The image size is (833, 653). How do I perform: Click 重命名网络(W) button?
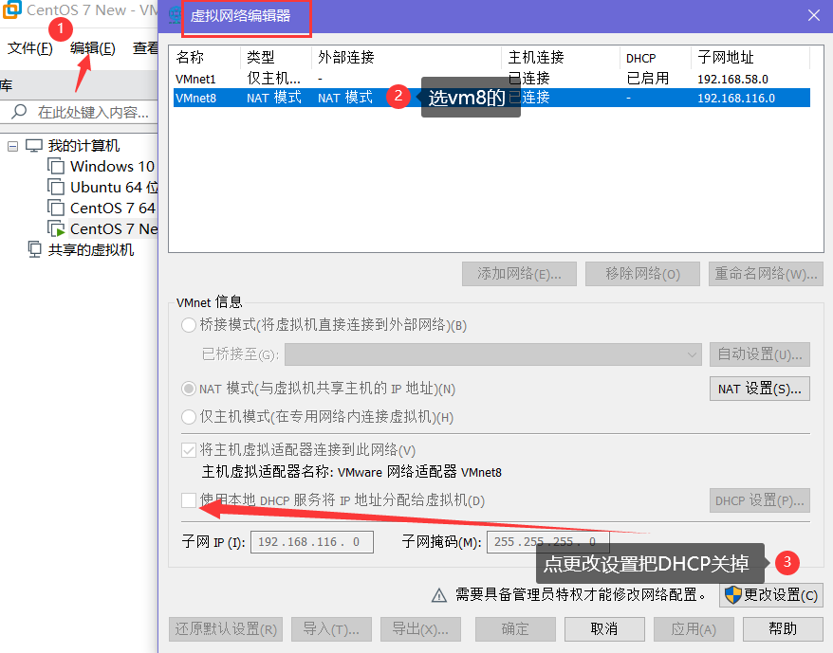point(766,274)
